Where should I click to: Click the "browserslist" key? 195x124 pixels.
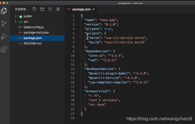coord(98,91)
